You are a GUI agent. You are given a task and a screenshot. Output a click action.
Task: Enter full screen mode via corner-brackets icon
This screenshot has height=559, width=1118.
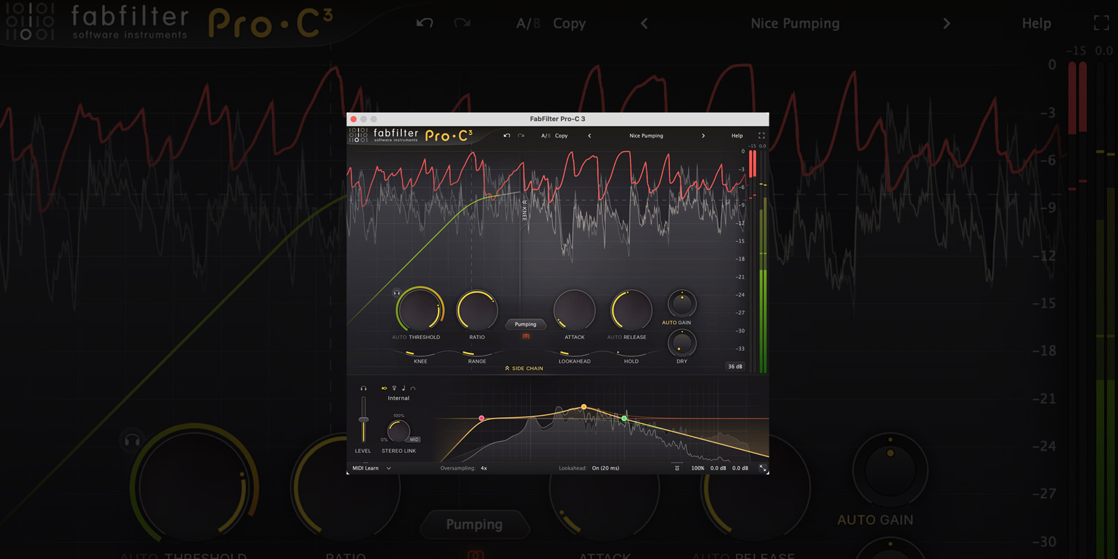[761, 136]
